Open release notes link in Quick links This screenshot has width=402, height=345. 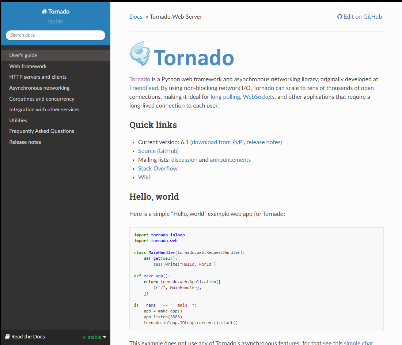(263, 142)
